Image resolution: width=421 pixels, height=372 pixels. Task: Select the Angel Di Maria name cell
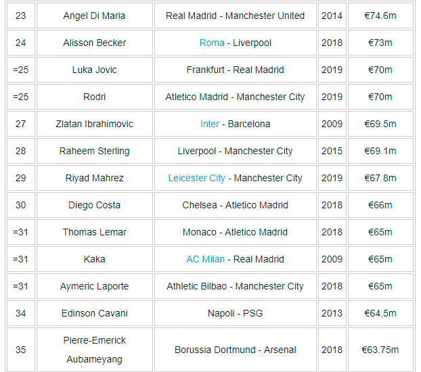click(94, 16)
